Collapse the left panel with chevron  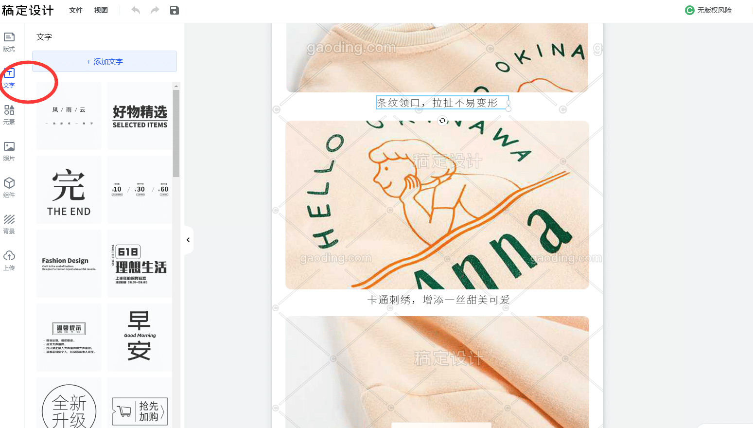[x=188, y=240]
